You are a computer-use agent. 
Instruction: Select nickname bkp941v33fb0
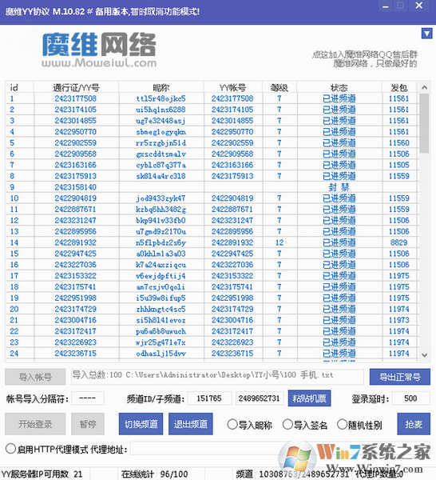[x=161, y=221]
